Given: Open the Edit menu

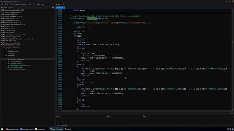Looking at the screenshot, I should (x=6, y=4).
